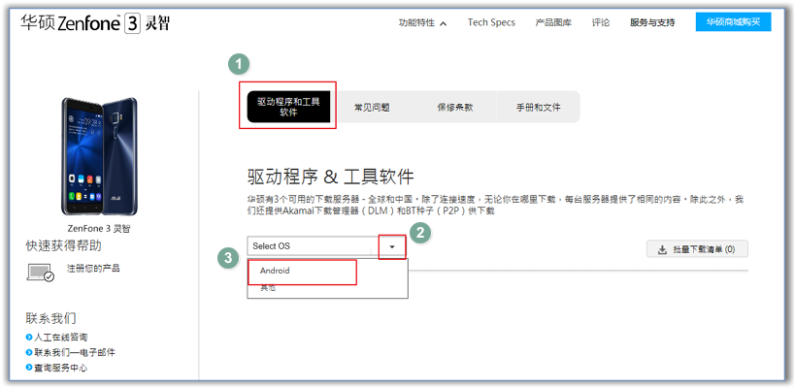Click the arrow bullet beside 查询服务中心

[29, 368]
